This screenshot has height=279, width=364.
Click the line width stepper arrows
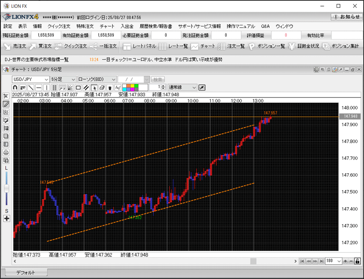coord(163,87)
